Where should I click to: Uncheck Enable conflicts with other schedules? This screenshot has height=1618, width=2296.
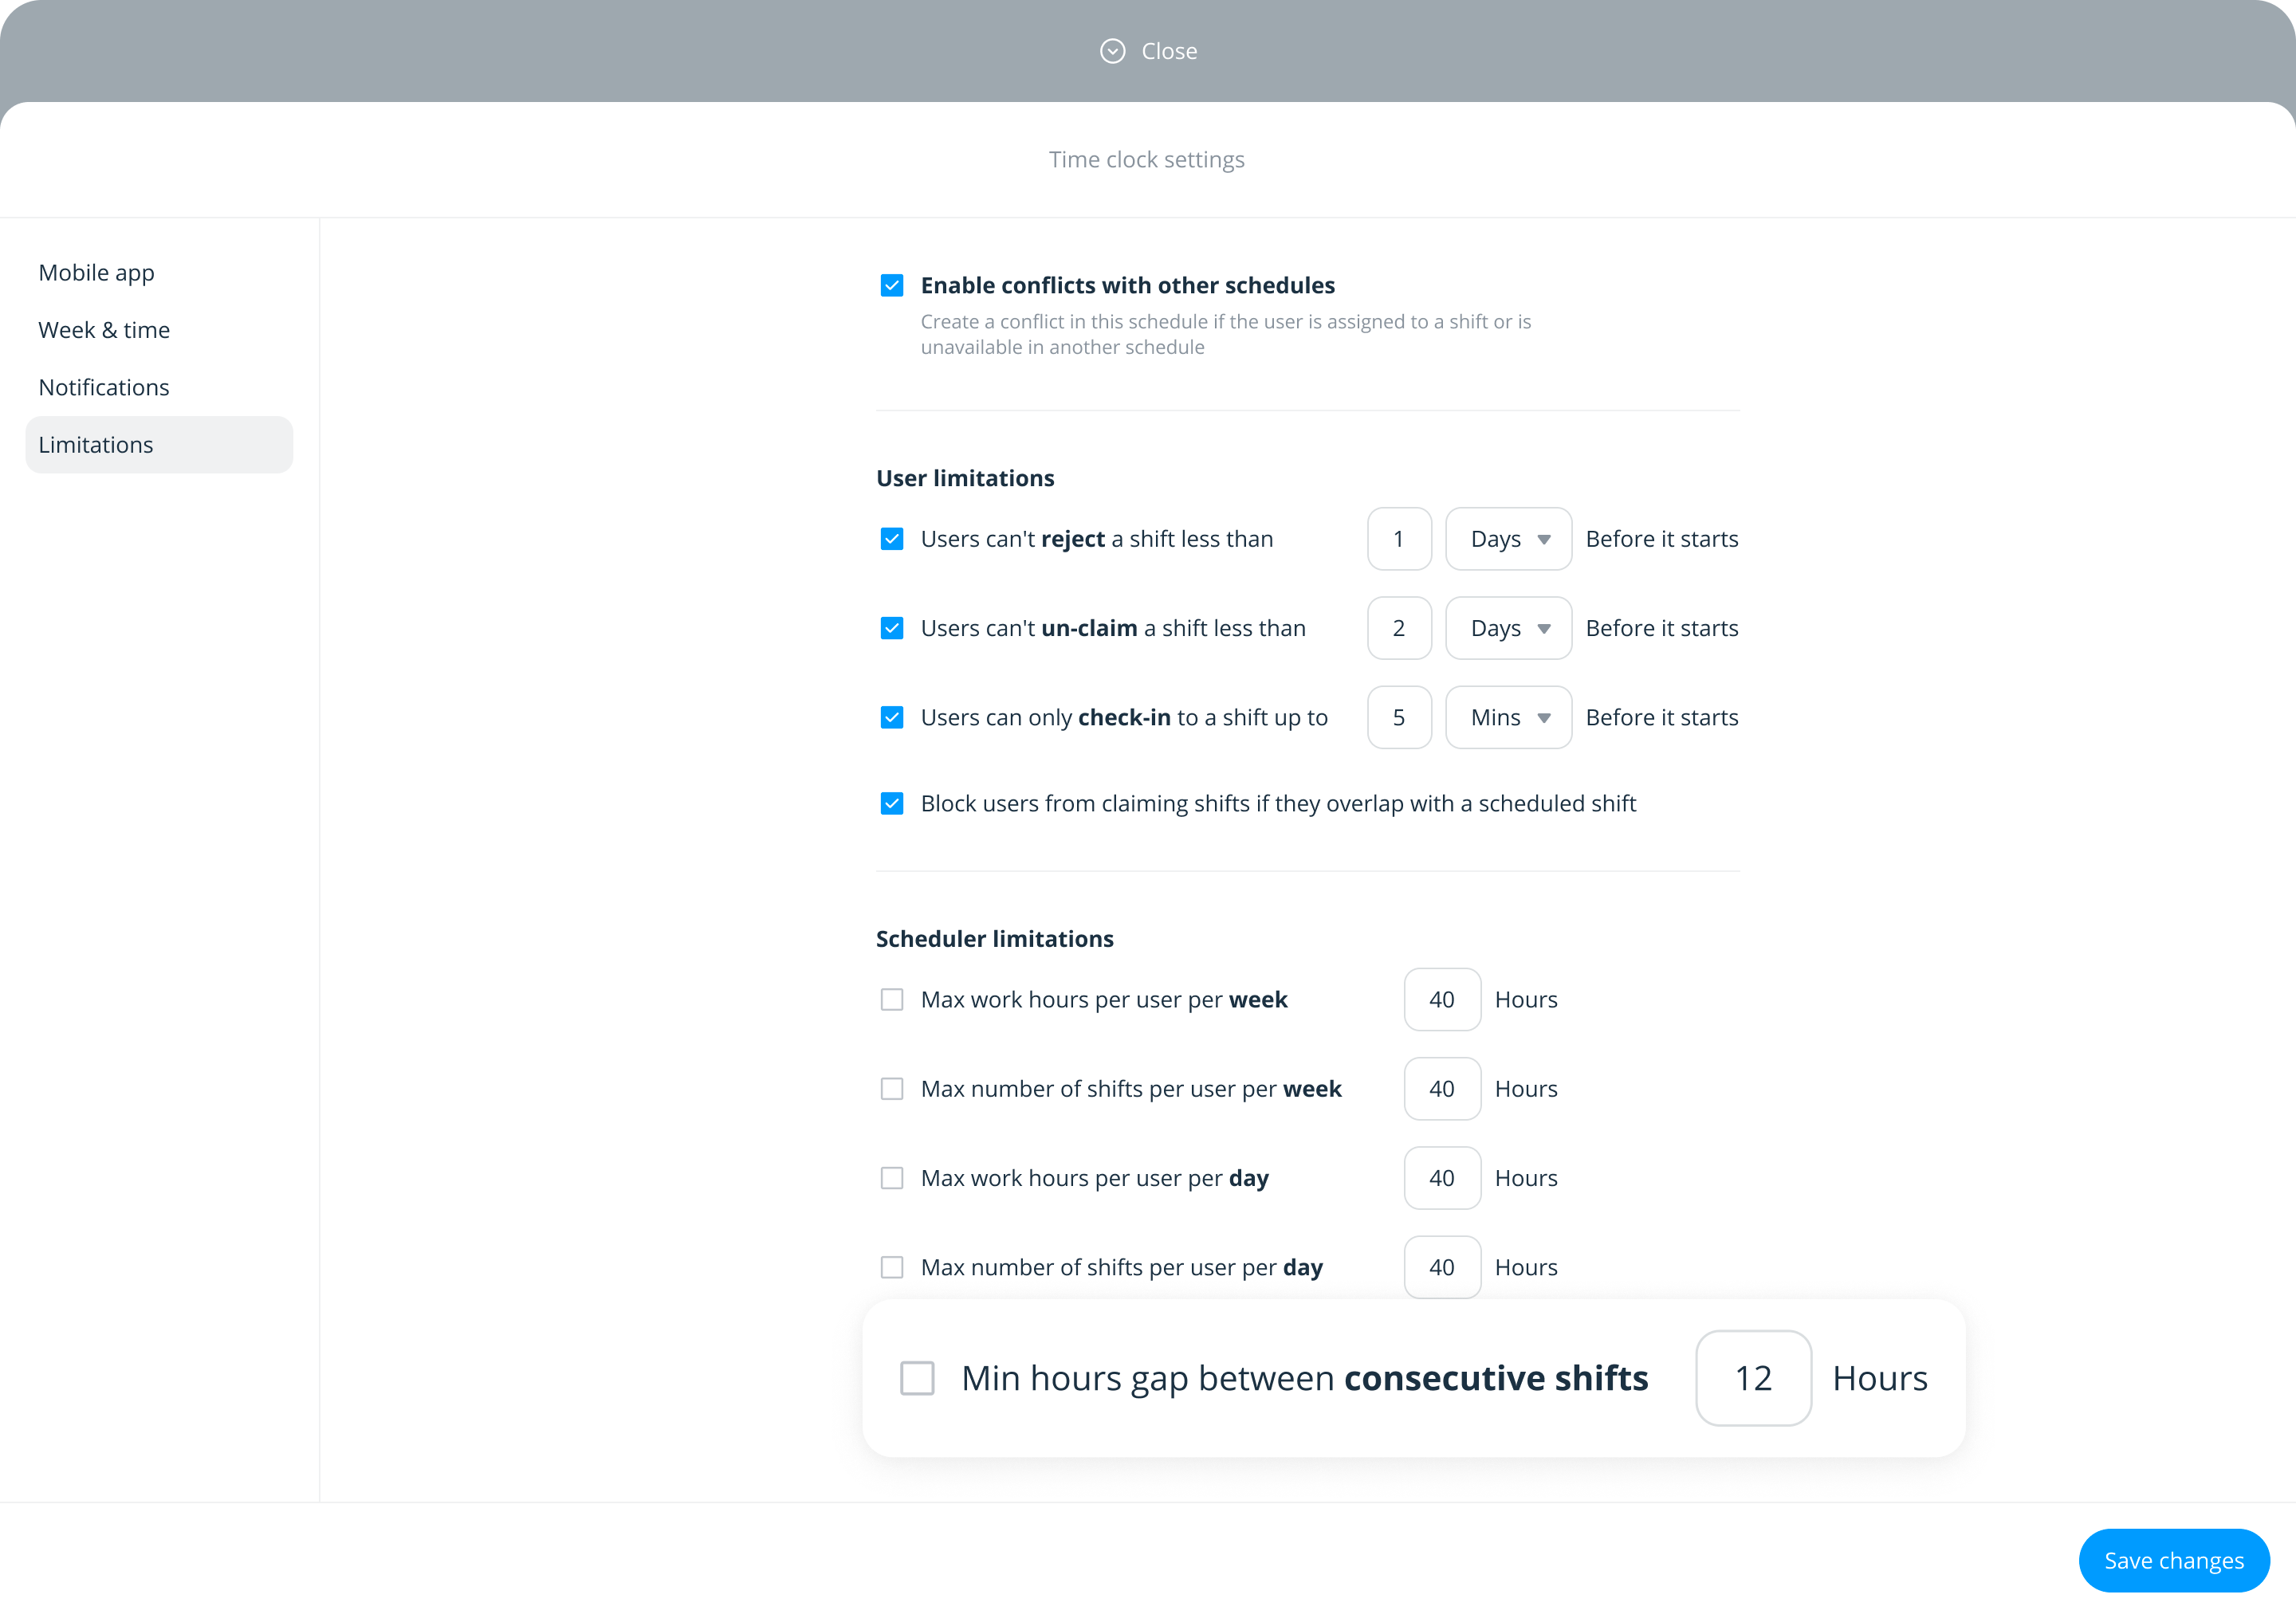click(x=892, y=286)
